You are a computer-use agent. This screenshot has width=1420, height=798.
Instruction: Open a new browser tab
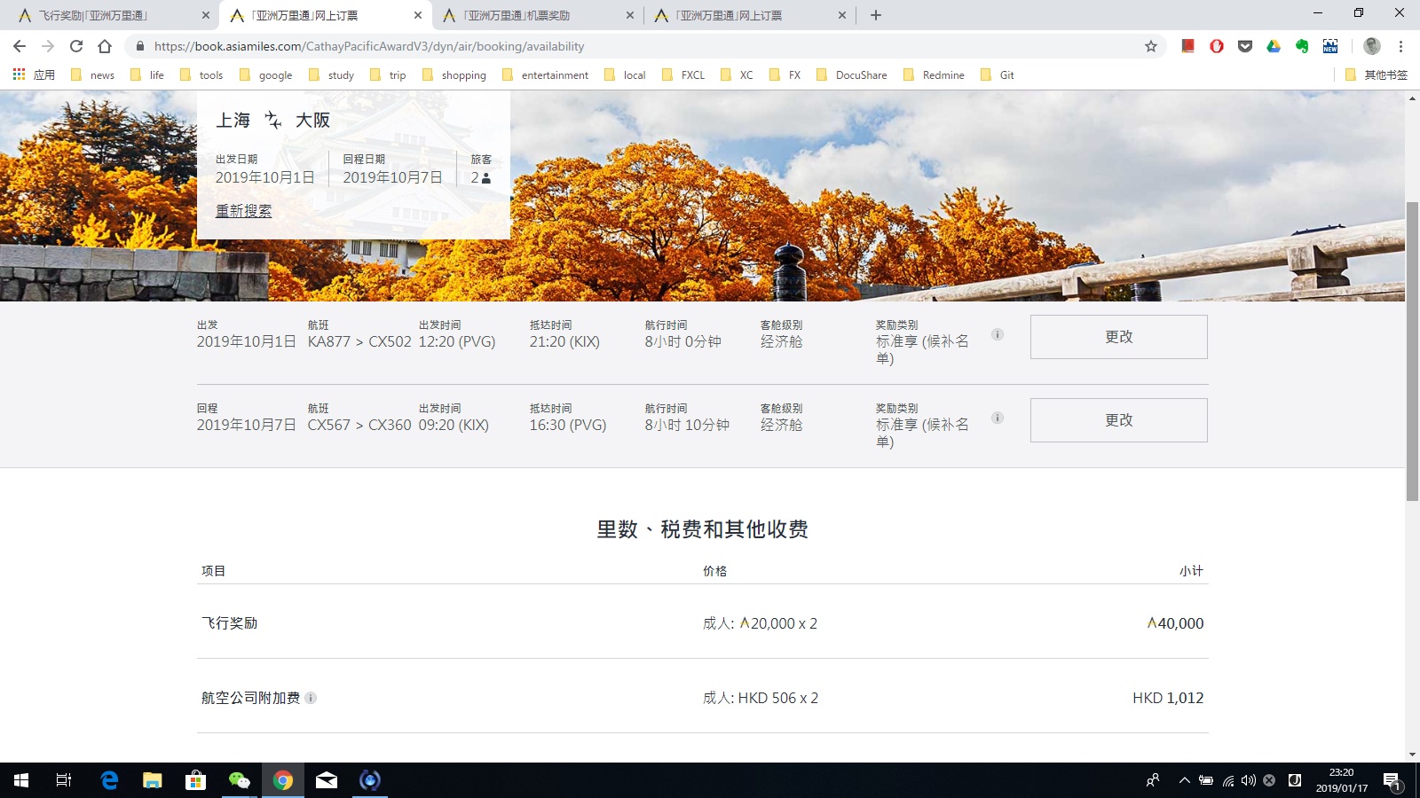pos(876,15)
